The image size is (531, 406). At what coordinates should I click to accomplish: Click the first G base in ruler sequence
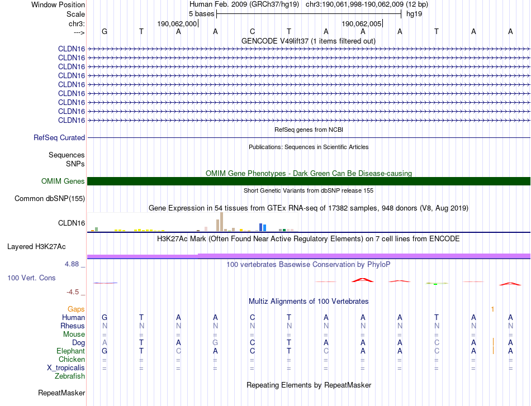(x=105, y=31)
